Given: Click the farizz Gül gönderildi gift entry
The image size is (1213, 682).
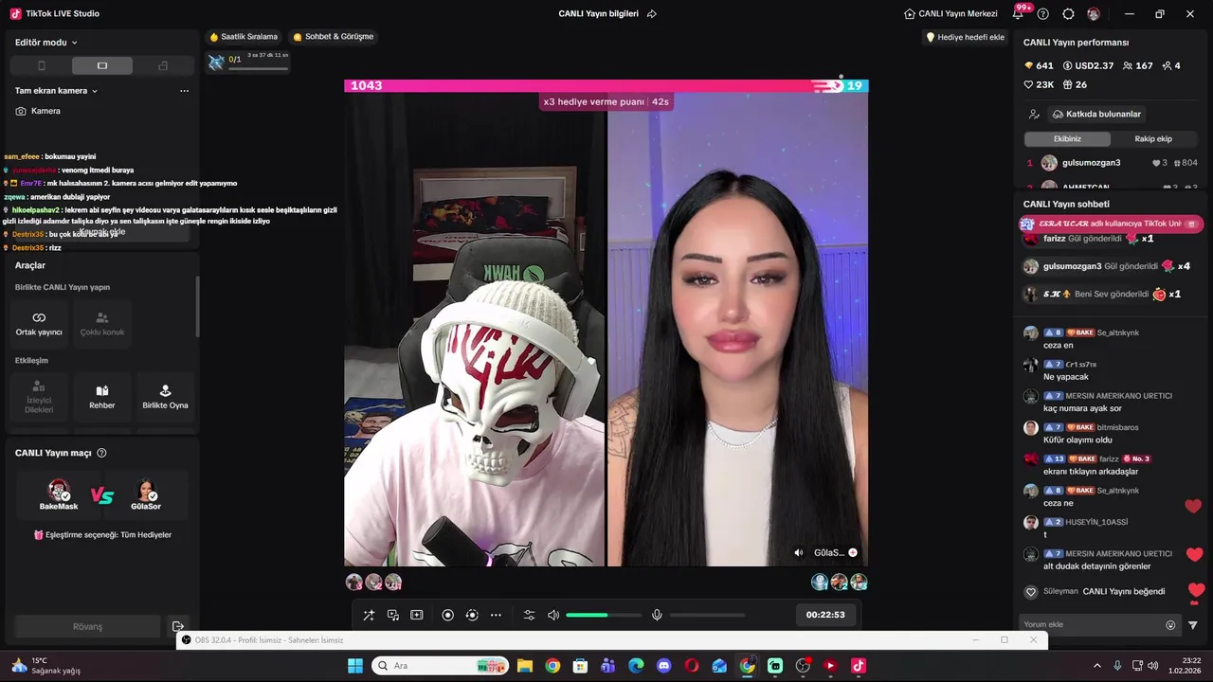Looking at the screenshot, I should click(x=1089, y=239).
